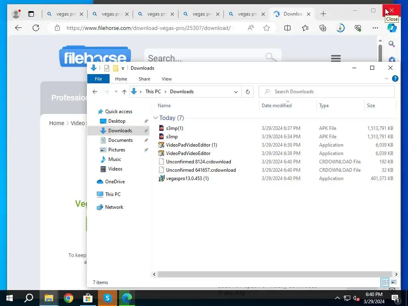Select Network in navigation pane
The width and height of the screenshot is (408, 306).
pyautogui.click(x=114, y=207)
